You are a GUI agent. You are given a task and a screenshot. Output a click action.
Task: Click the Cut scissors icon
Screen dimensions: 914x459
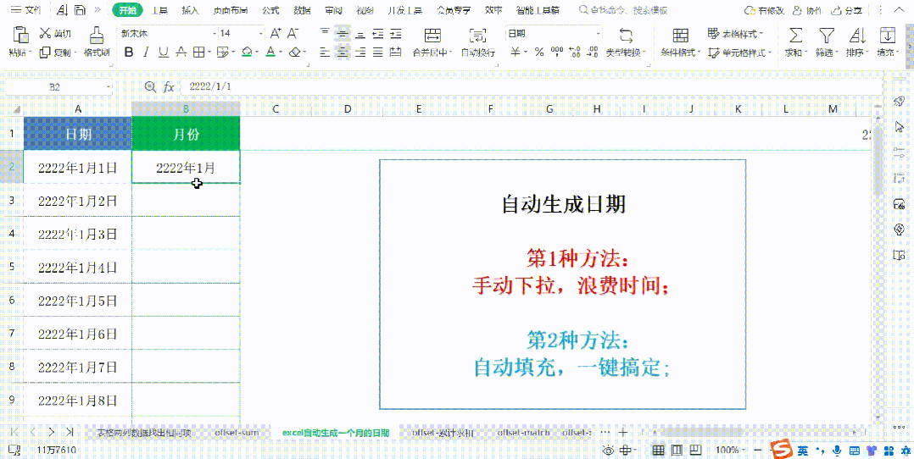[x=46, y=33]
